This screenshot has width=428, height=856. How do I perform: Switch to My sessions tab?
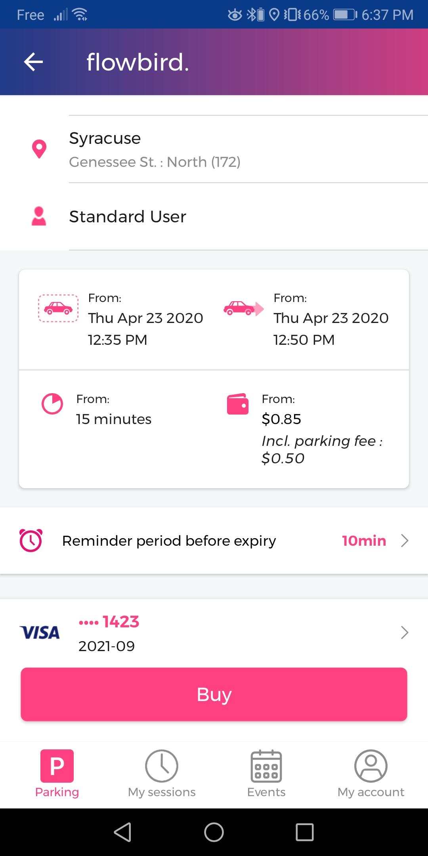coord(162,774)
